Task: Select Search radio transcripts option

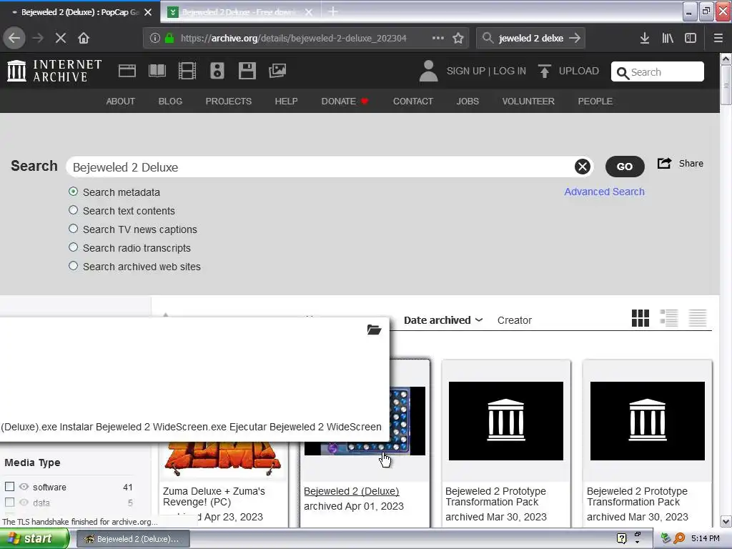Action: point(74,247)
